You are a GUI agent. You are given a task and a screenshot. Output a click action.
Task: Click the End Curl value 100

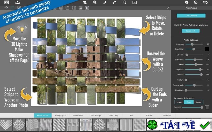(x=207, y=74)
